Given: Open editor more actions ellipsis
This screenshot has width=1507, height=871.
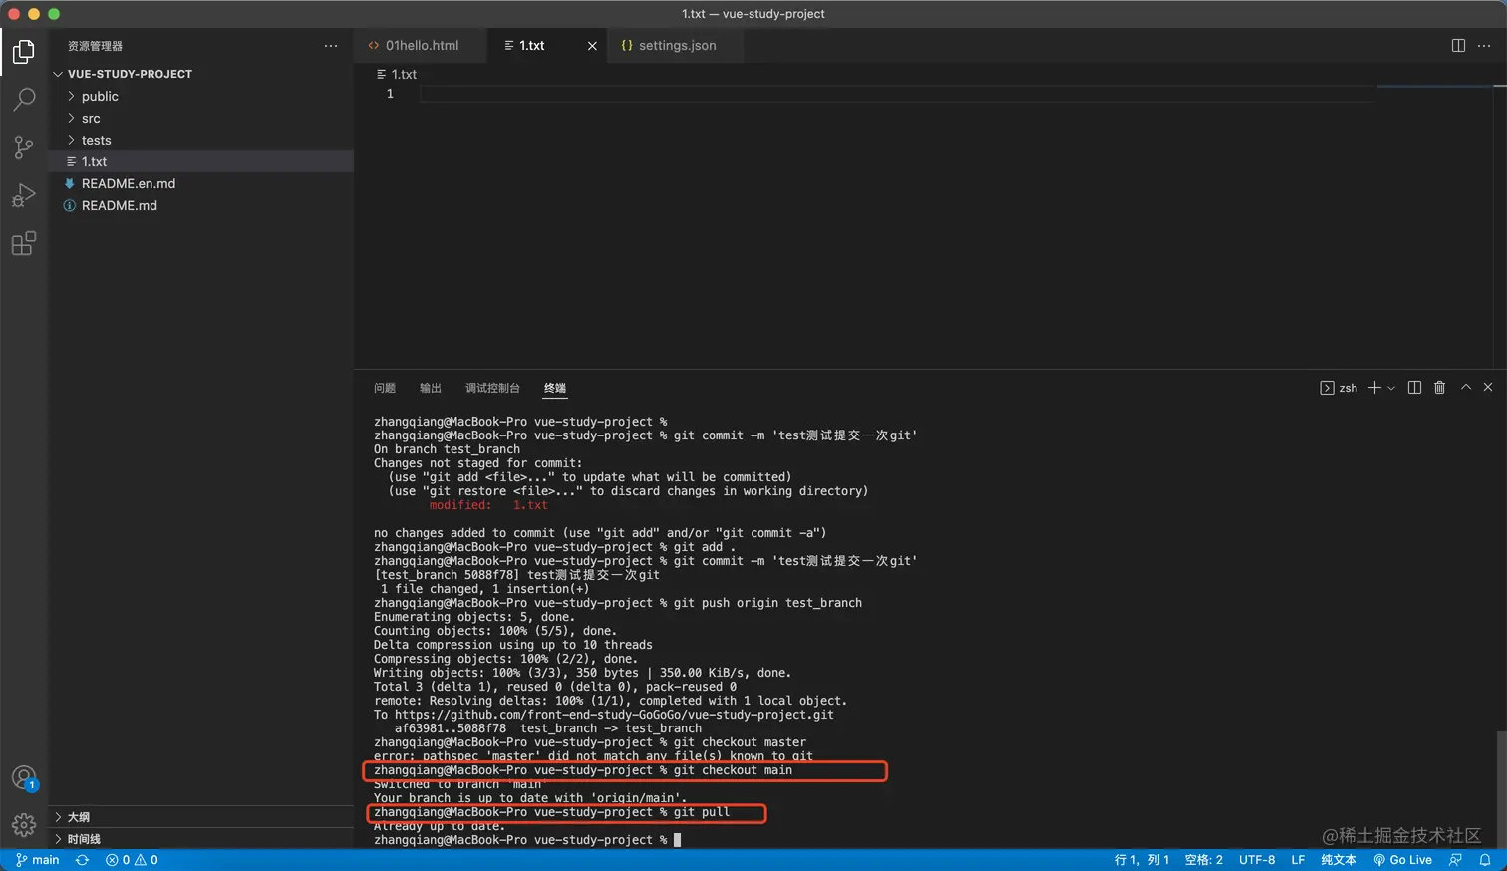Looking at the screenshot, I should click(x=1484, y=46).
